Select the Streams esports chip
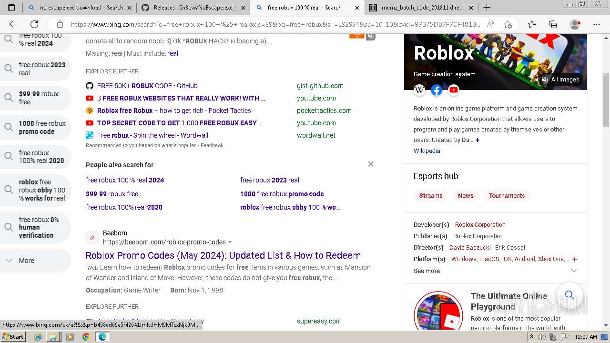Viewport: 610px width, 343px height. point(431,196)
